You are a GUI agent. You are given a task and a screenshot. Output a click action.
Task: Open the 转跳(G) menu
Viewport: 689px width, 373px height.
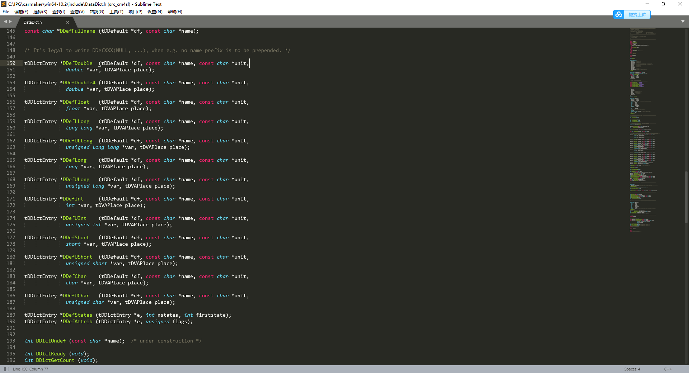coord(97,12)
